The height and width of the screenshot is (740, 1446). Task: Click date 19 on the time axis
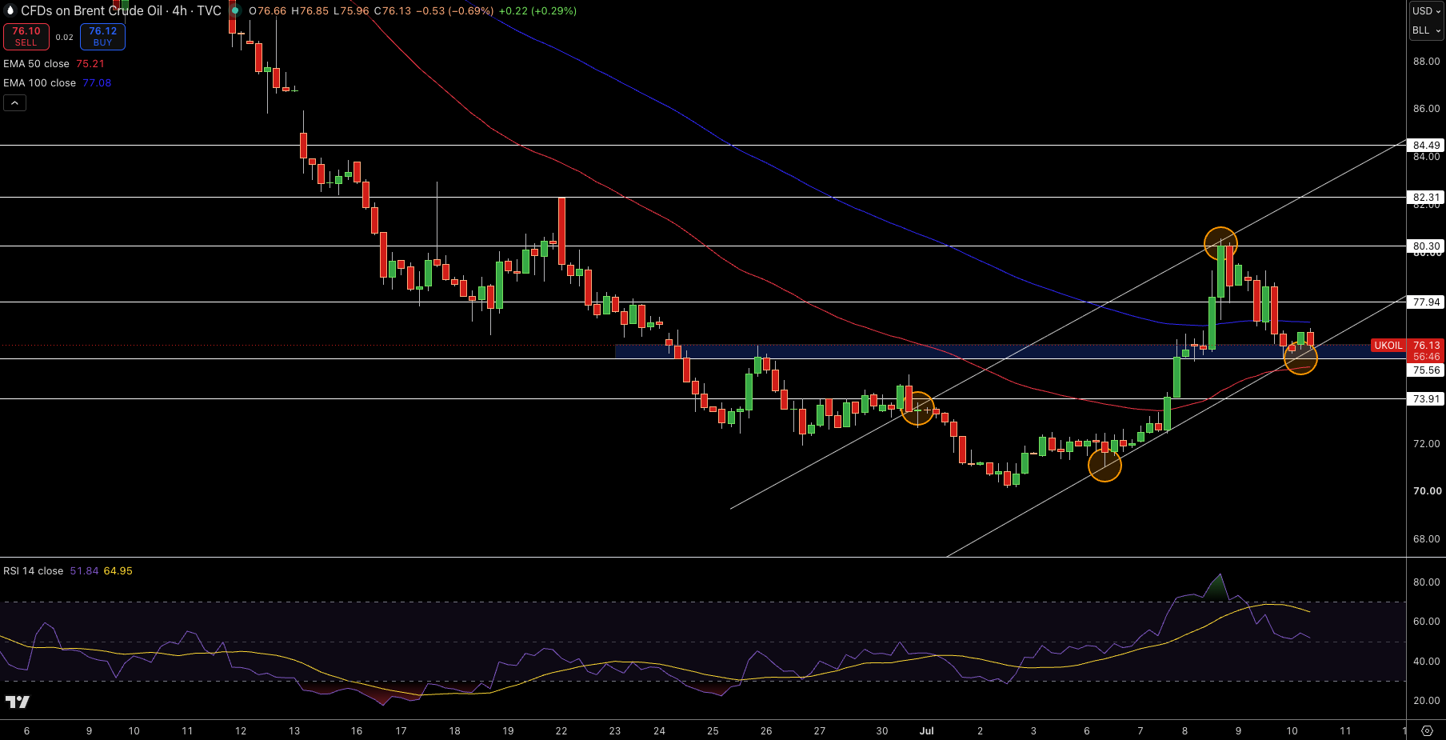508,730
